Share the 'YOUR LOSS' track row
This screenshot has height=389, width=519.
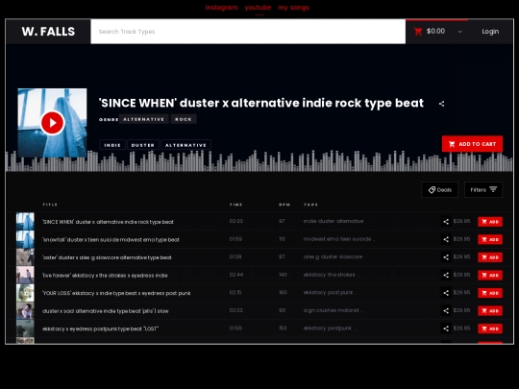click(x=446, y=293)
